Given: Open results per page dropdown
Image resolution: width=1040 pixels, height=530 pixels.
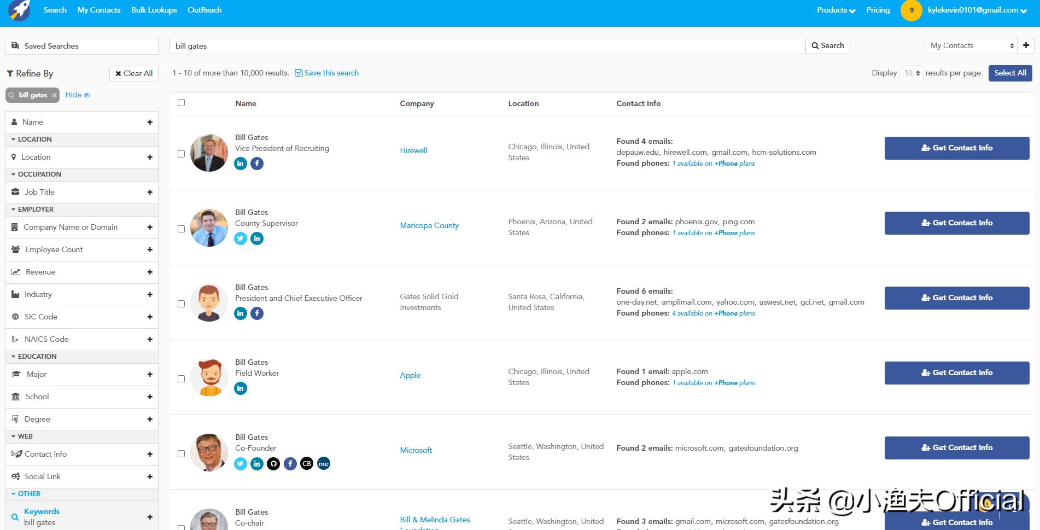Looking at the screenshot, I should (x=911, y=73).
